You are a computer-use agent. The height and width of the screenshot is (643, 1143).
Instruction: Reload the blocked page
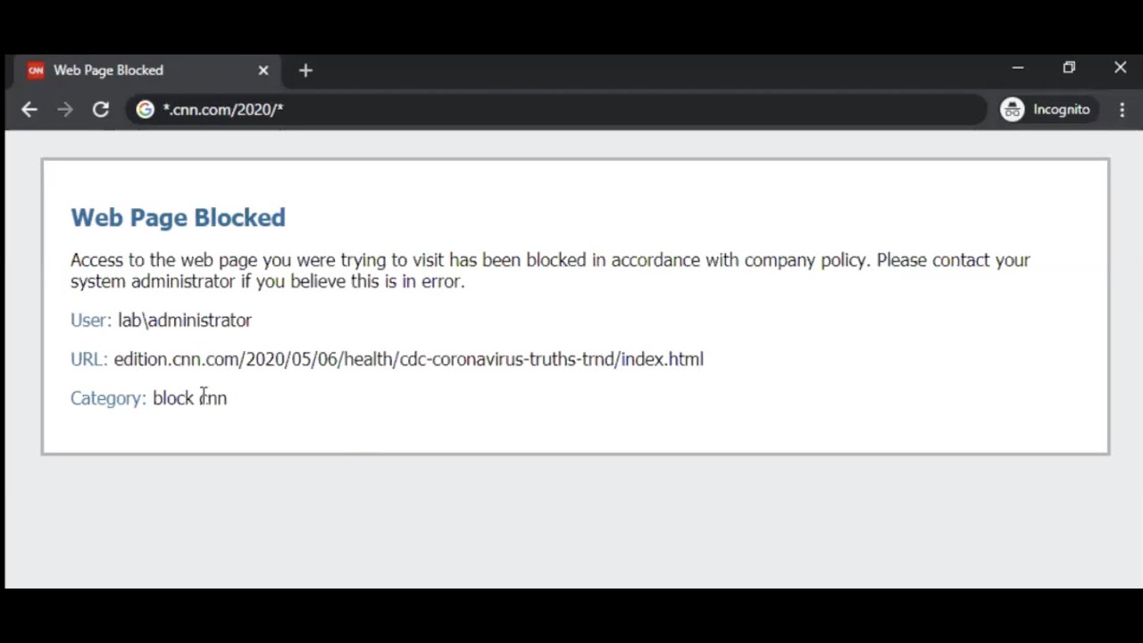[100, 110]
